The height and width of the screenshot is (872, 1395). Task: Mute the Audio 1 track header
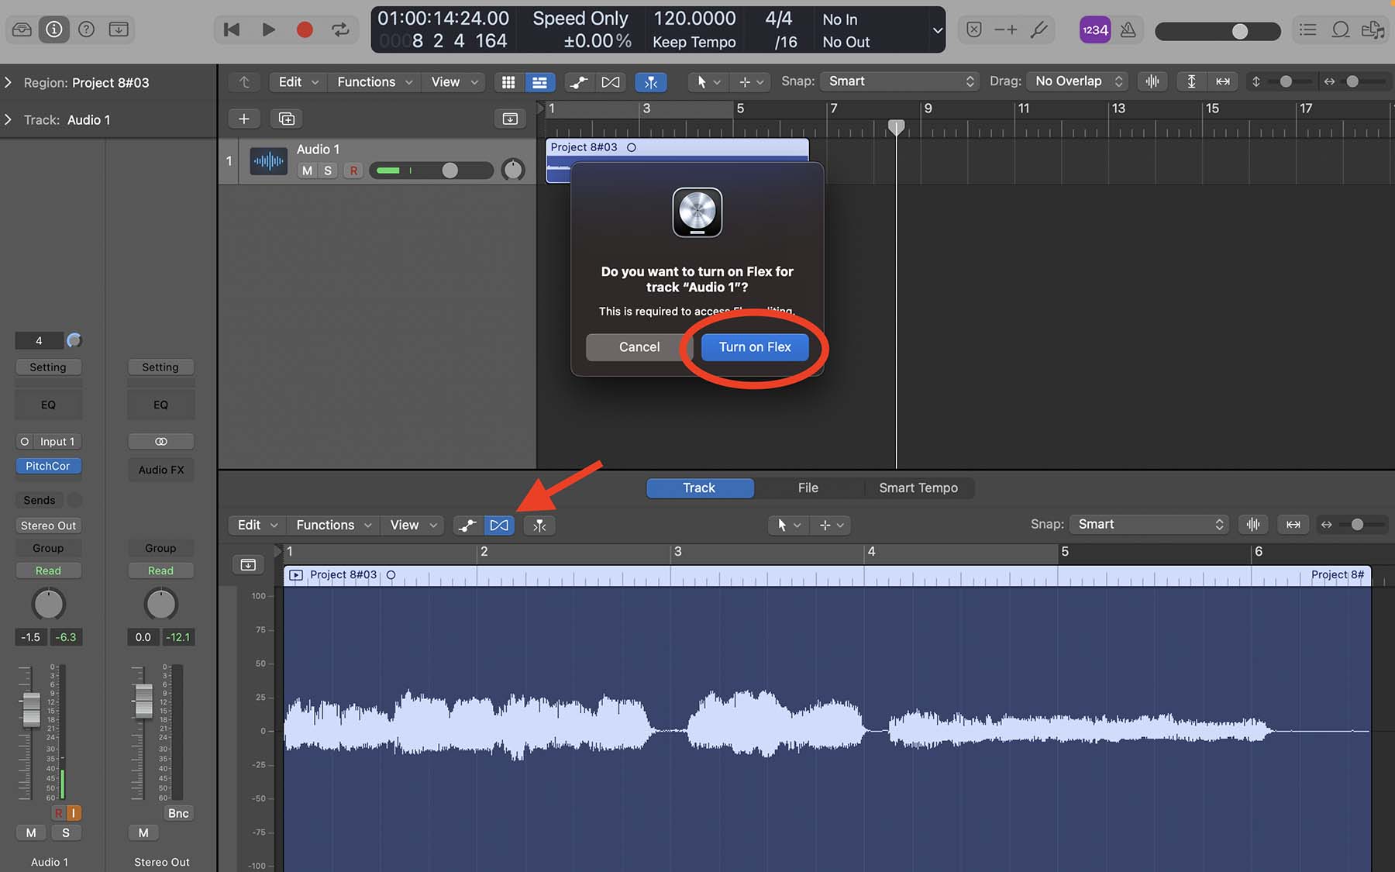(308, 171)
